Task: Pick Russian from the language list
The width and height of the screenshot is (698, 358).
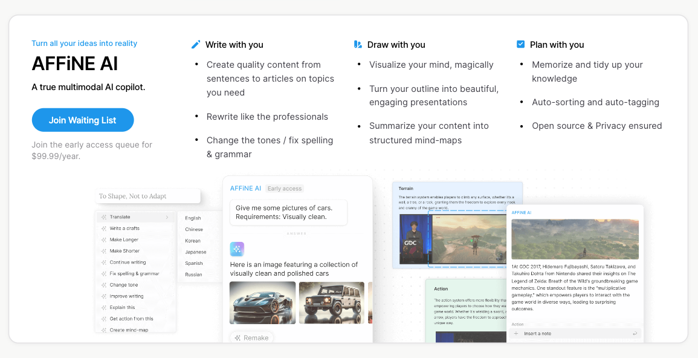Action: pyautogui.click(x=193, y=275)
